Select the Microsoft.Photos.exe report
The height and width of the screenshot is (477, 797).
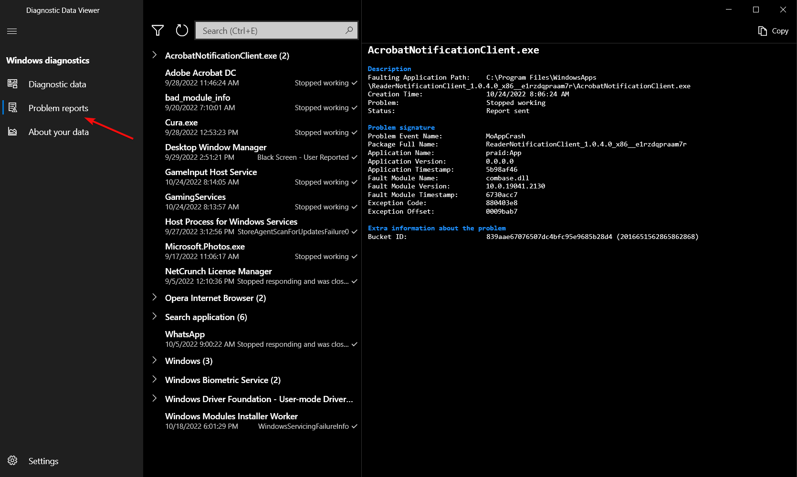click(x=205, y=247)
